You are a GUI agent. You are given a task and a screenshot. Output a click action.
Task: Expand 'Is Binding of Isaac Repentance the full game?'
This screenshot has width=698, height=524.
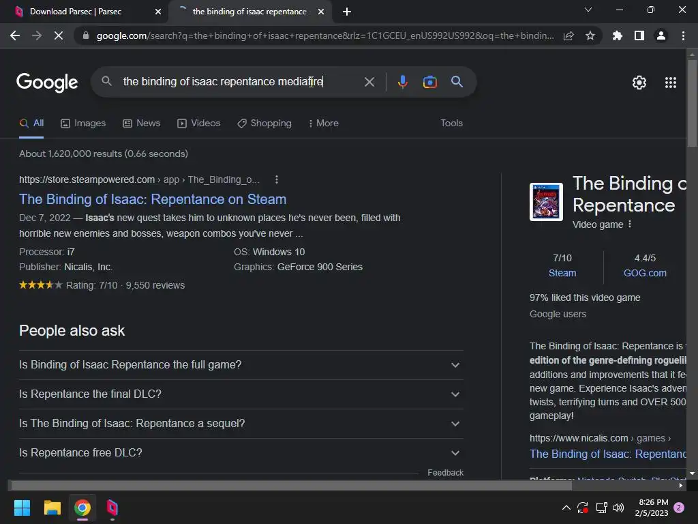tap(241, 365)
